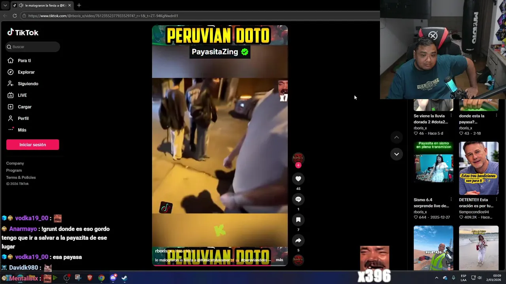Viewport: 506px width, 284px height.
Task: Go back in browser
Action: pos(5,16)
